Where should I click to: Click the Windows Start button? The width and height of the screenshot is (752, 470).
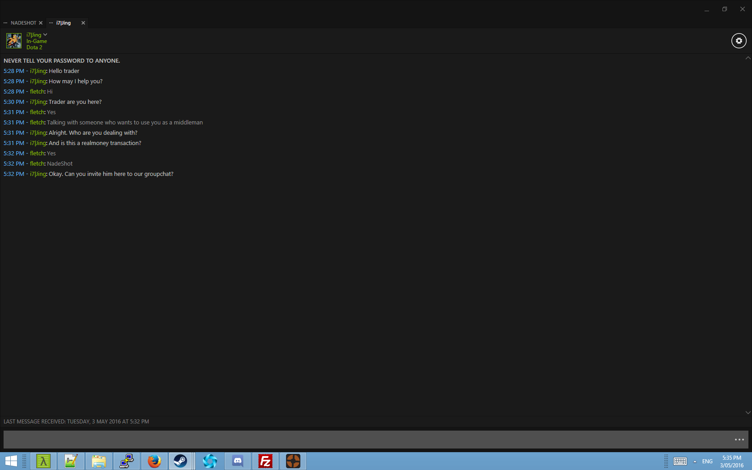[x=11, y=461]
